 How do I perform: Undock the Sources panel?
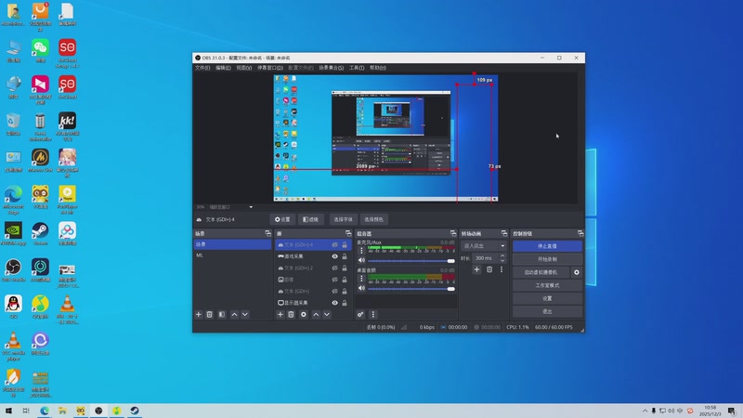[348, 233]
